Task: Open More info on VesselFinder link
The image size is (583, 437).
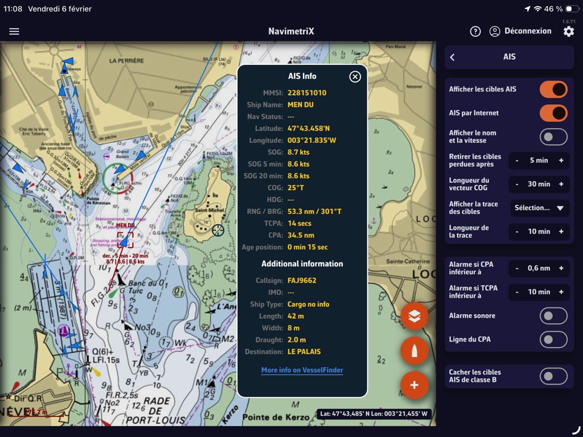Action: (x=302, y=370)
